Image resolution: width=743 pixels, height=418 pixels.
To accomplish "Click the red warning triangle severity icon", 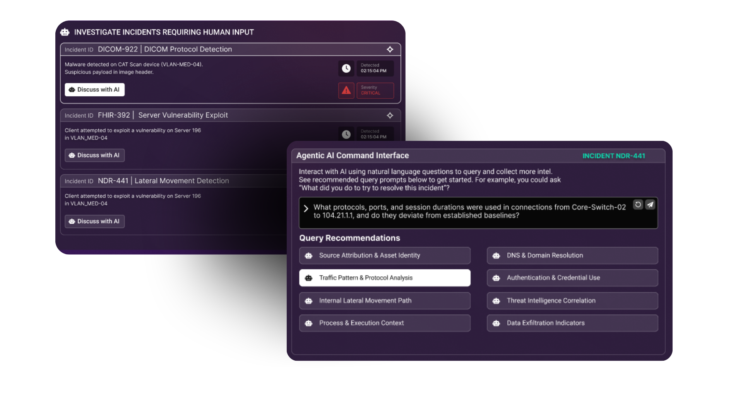I will coord(346,91).
